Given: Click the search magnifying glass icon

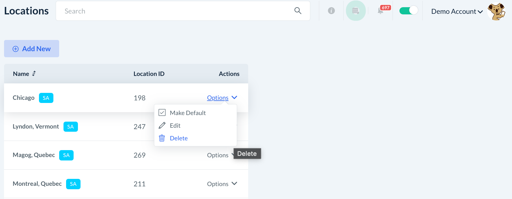Looking at the screenshot, I should tap(298, 11).
